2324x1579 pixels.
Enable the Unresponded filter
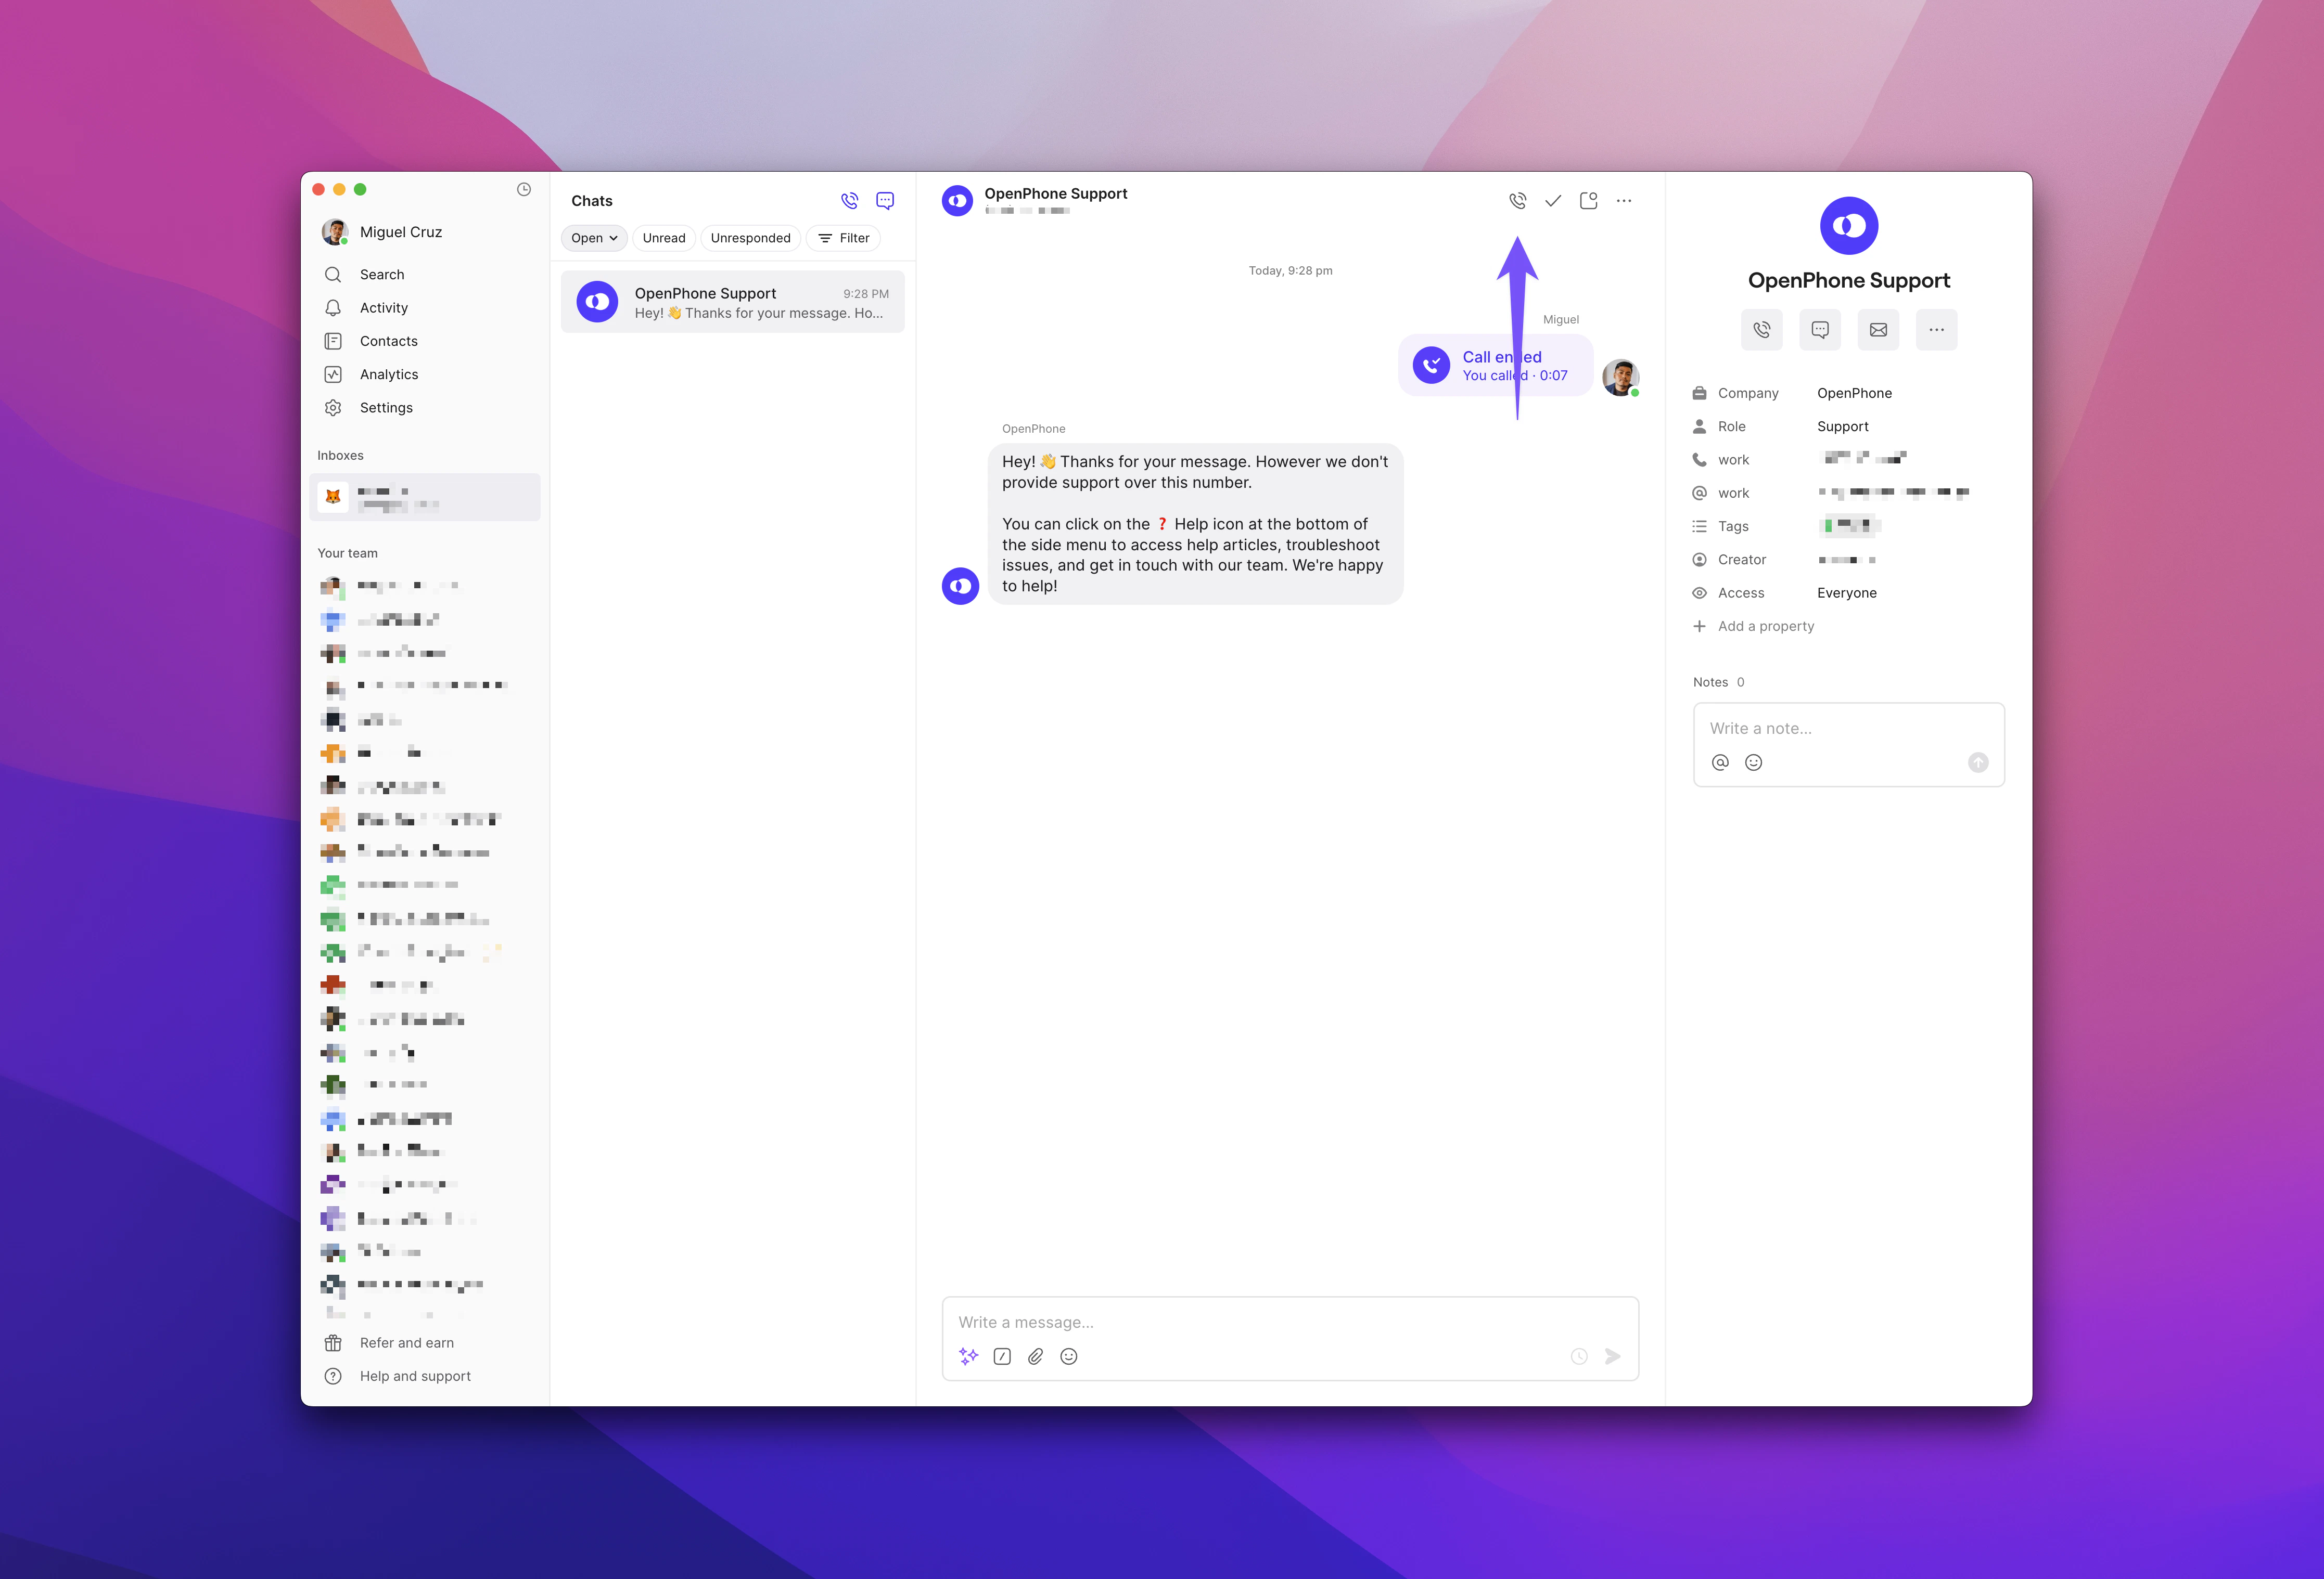coord(750,238)
